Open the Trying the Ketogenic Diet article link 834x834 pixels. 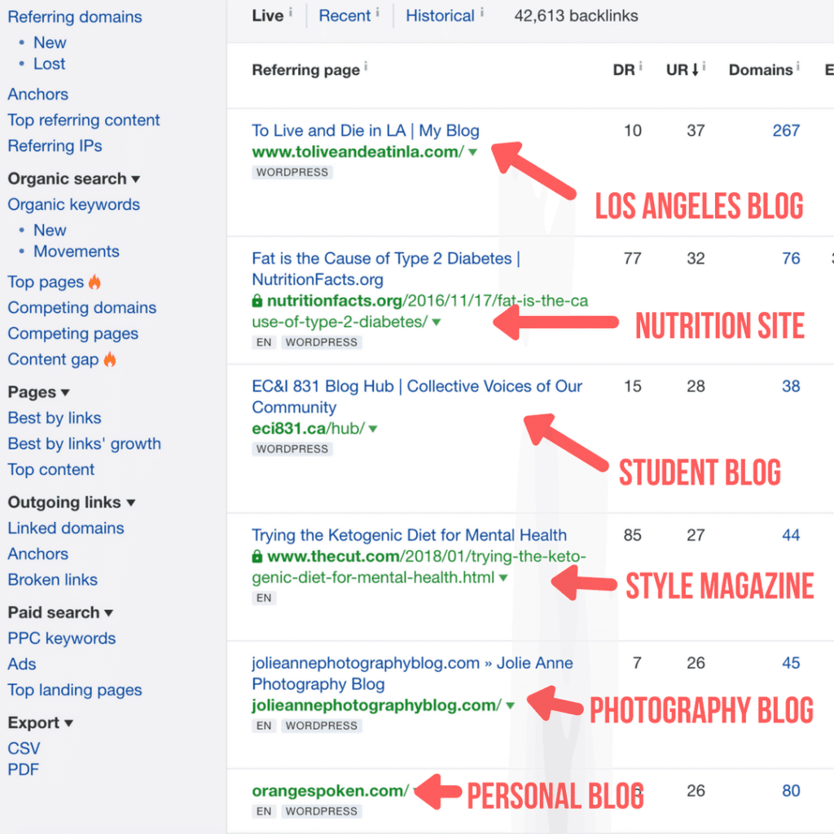(407, 535)
